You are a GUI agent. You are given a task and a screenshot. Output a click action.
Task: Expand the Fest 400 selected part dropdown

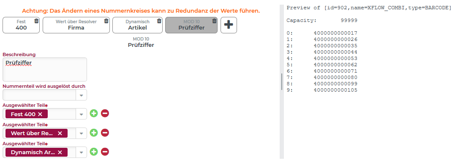[81, 114]
